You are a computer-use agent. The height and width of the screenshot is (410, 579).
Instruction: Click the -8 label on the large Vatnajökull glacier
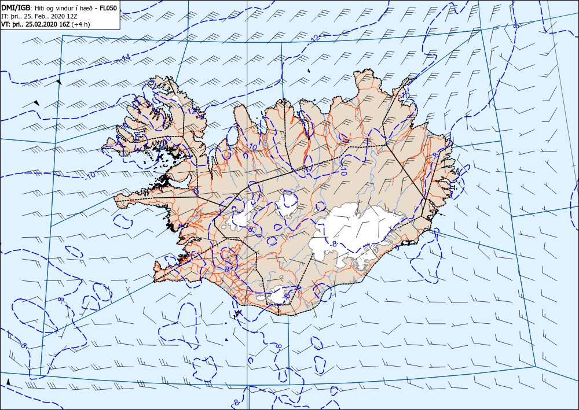coord(334,243)
